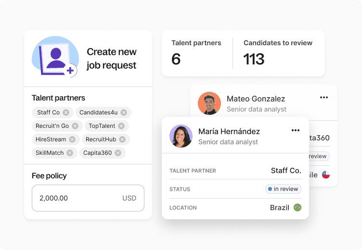Remove the RecruitHub partner tag
The height and width of the screenshot is (250, 362).
[122, 139]
